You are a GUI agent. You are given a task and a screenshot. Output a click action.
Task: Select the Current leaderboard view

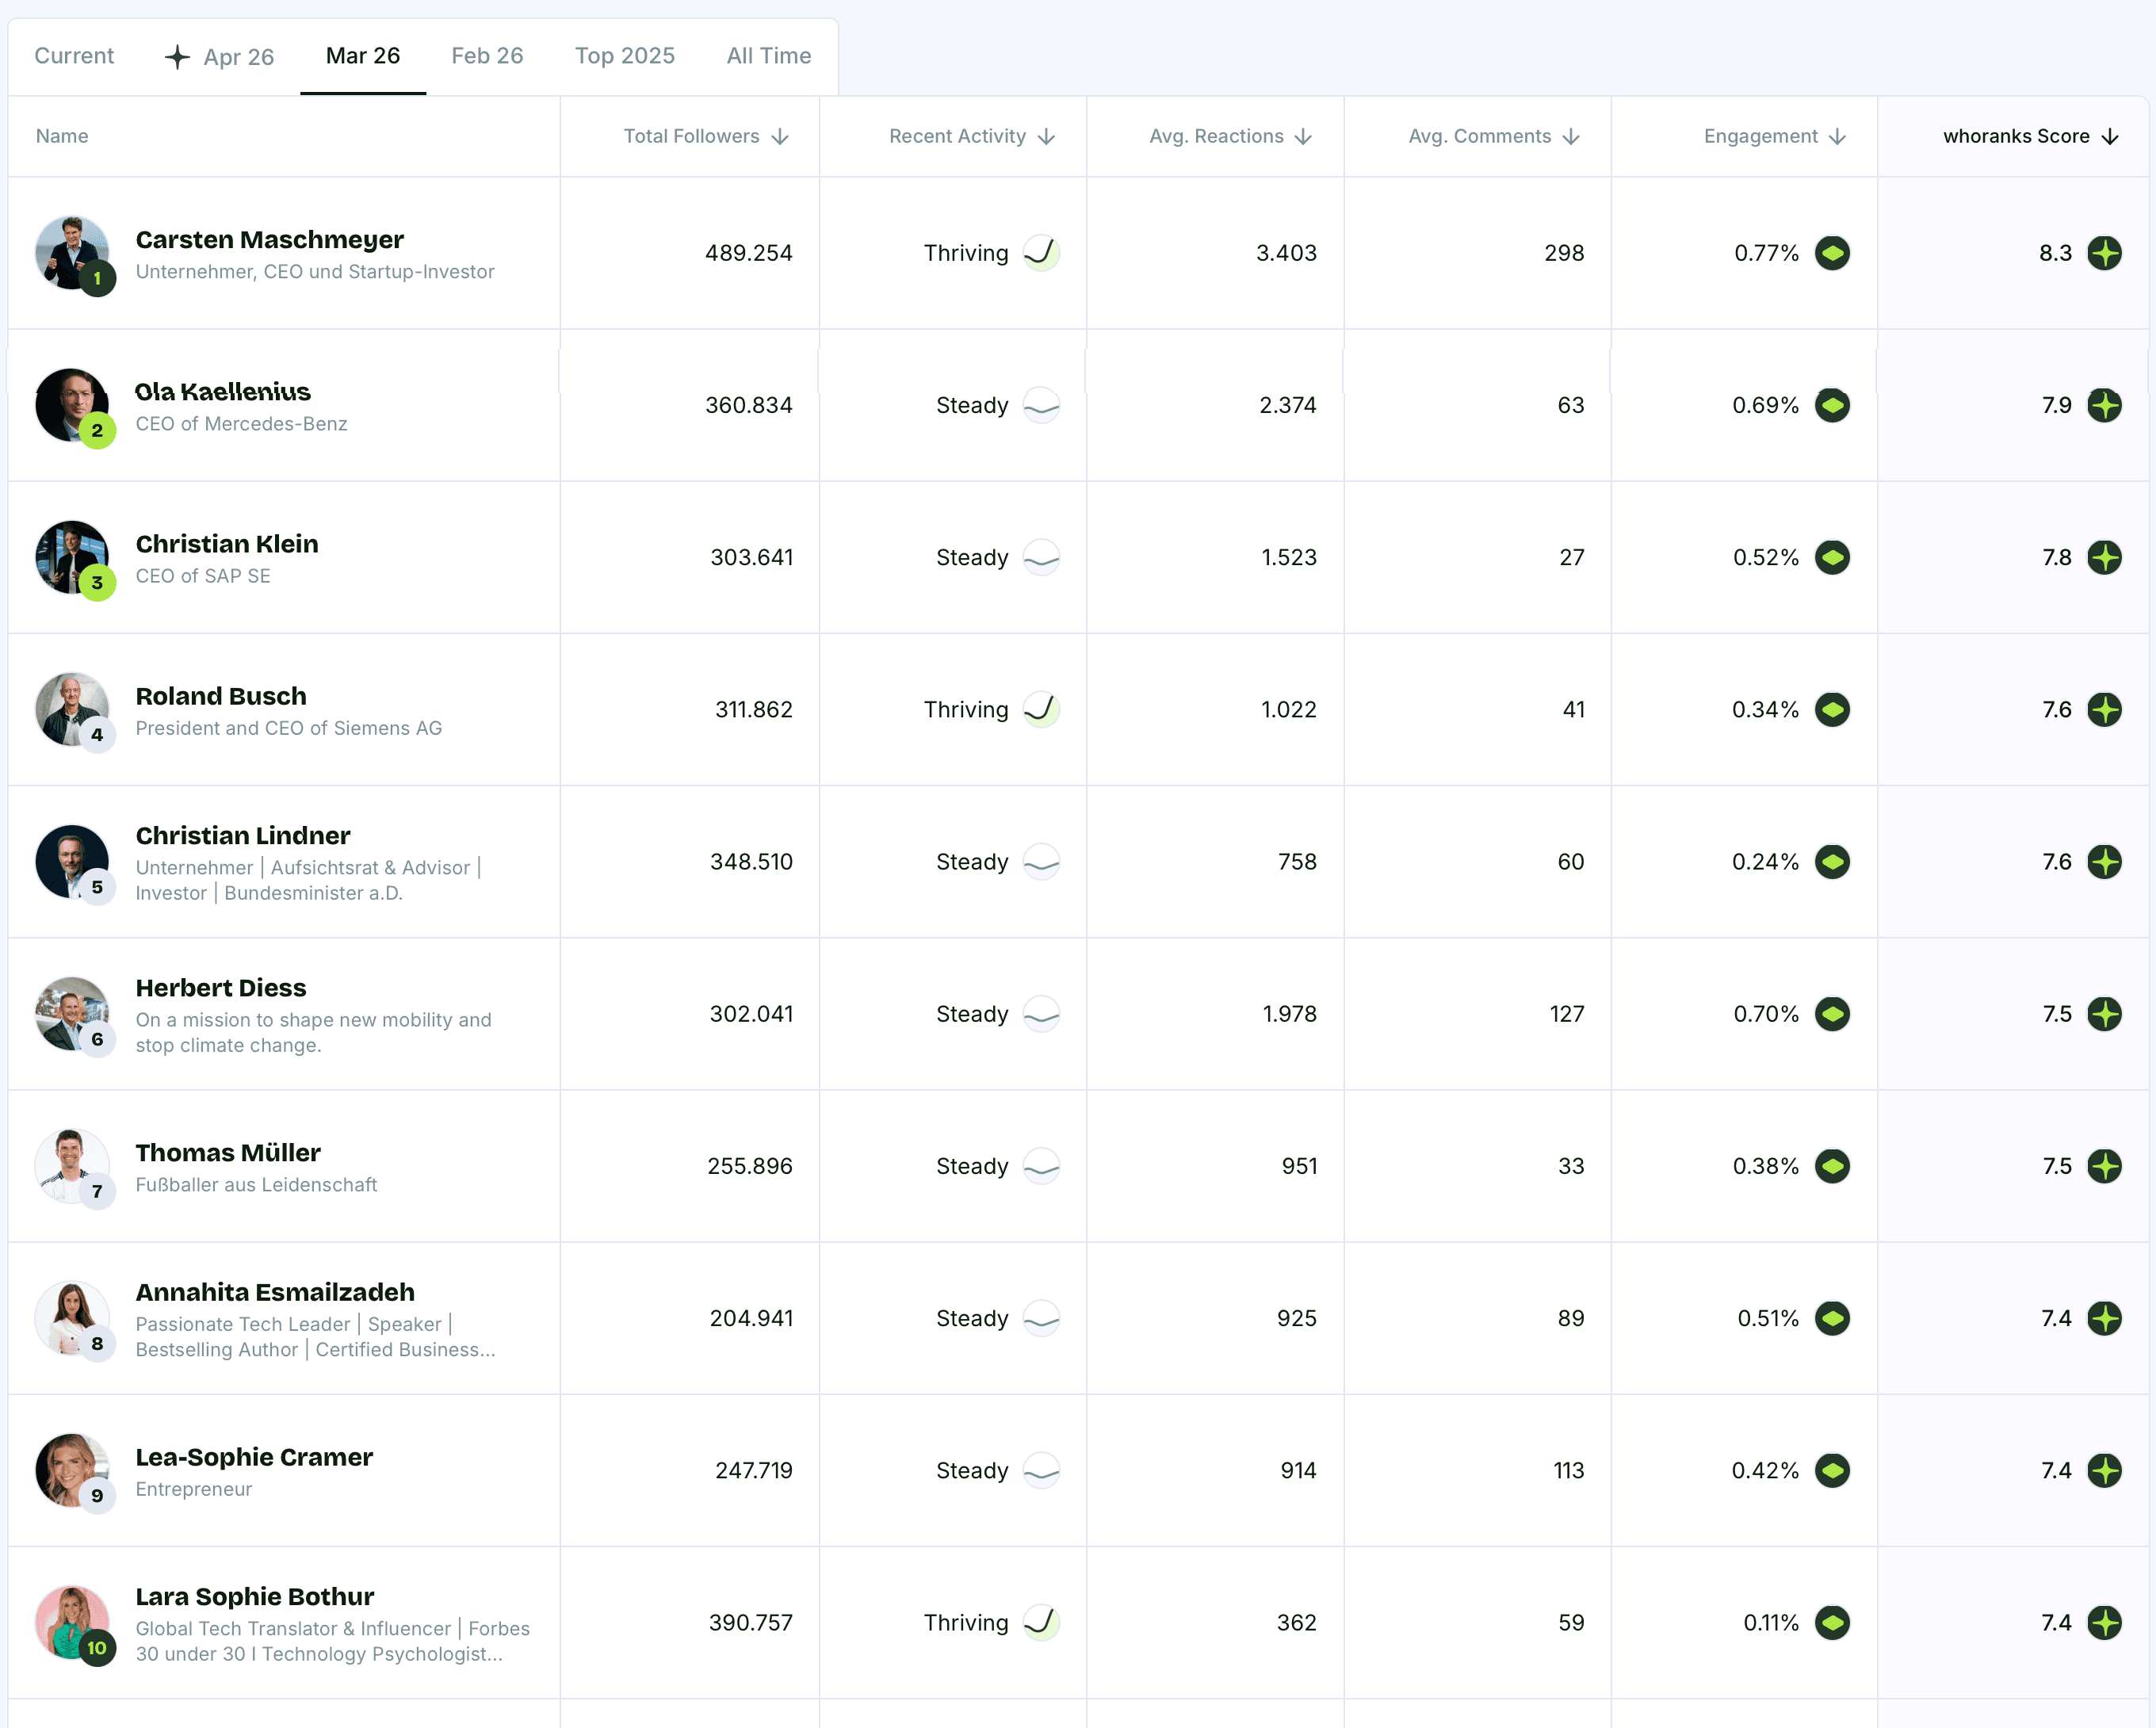(x=74, y=56)
